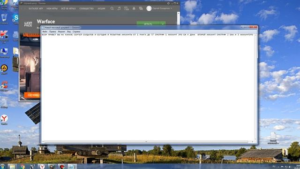Viewport: 300px width, 169px height.
Task: Click the dark cube taskbar icon
Action: click(x=52, y=167)
